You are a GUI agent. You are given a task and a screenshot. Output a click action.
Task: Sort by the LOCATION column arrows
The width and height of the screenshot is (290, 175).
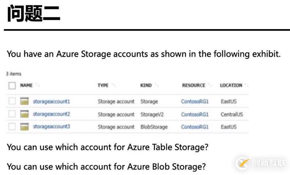246,85
